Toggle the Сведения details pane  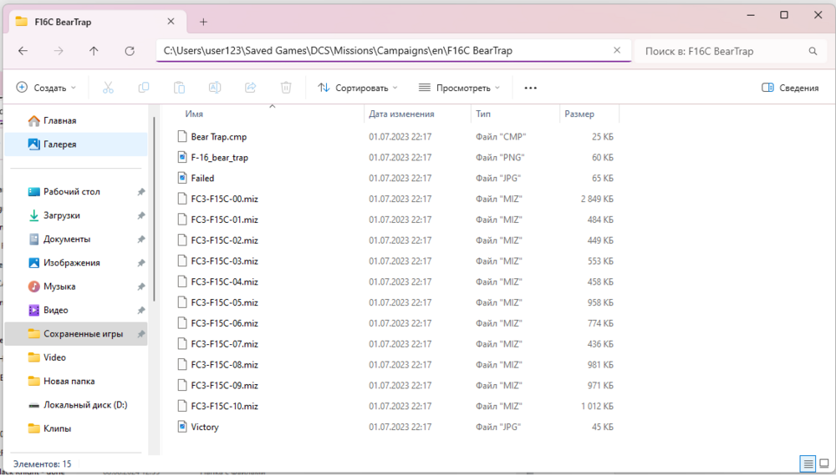(790, 88)
